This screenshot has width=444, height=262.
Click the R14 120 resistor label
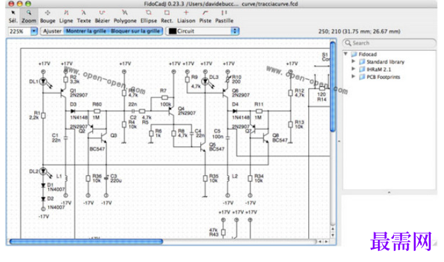(321, 97)
